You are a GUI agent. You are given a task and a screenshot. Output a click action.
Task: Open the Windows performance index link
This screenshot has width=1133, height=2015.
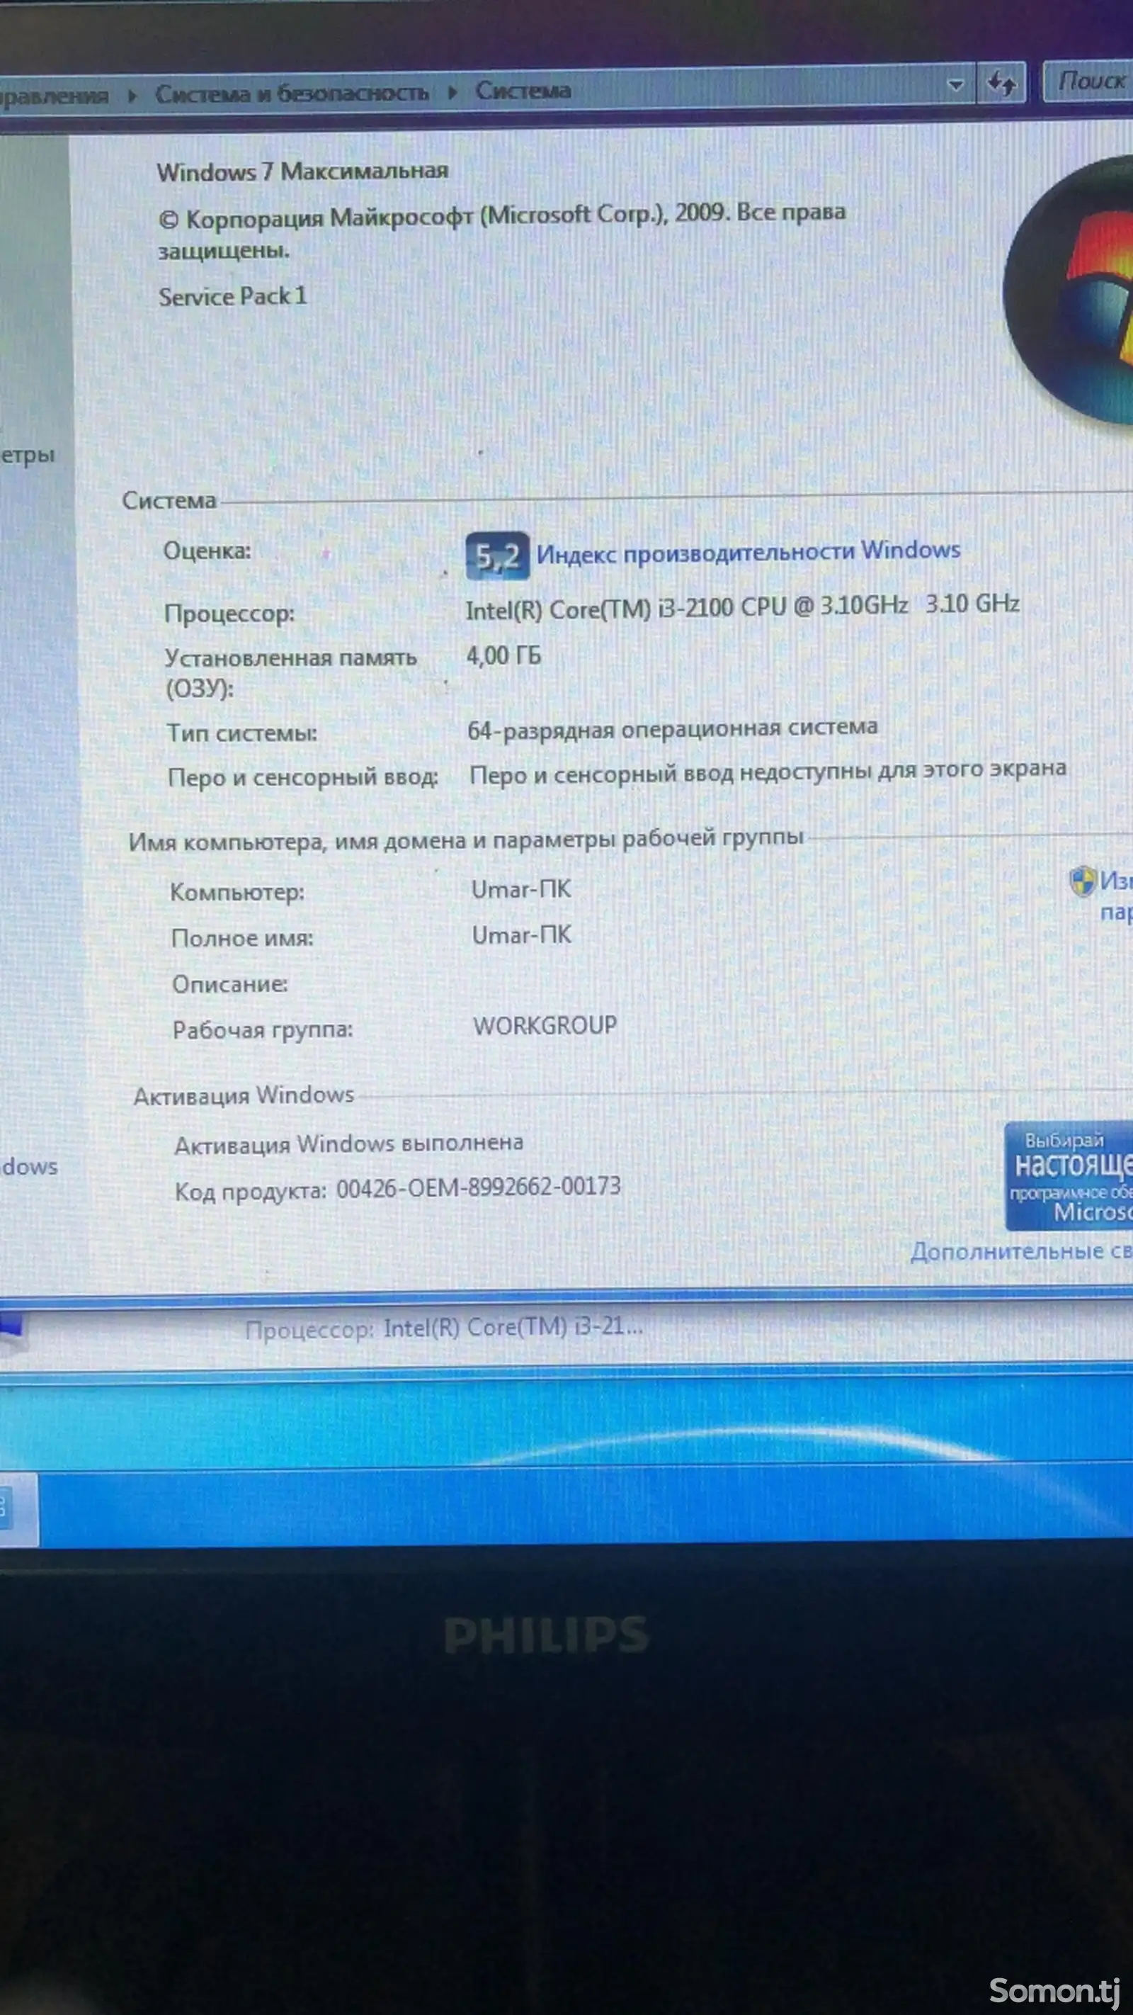(x=748, y=552)
